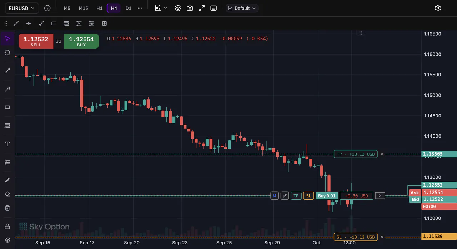
Task: Switch to M15 timeframe
Action: [83, 8]
